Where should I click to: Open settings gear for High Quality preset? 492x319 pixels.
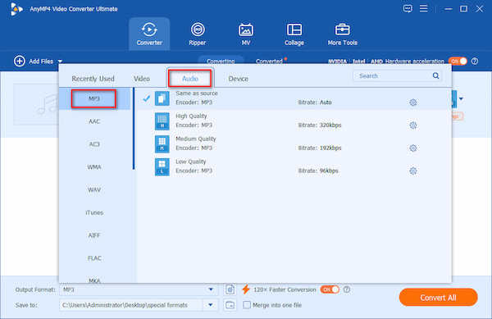pyautogui.click(x=413, y=125)
